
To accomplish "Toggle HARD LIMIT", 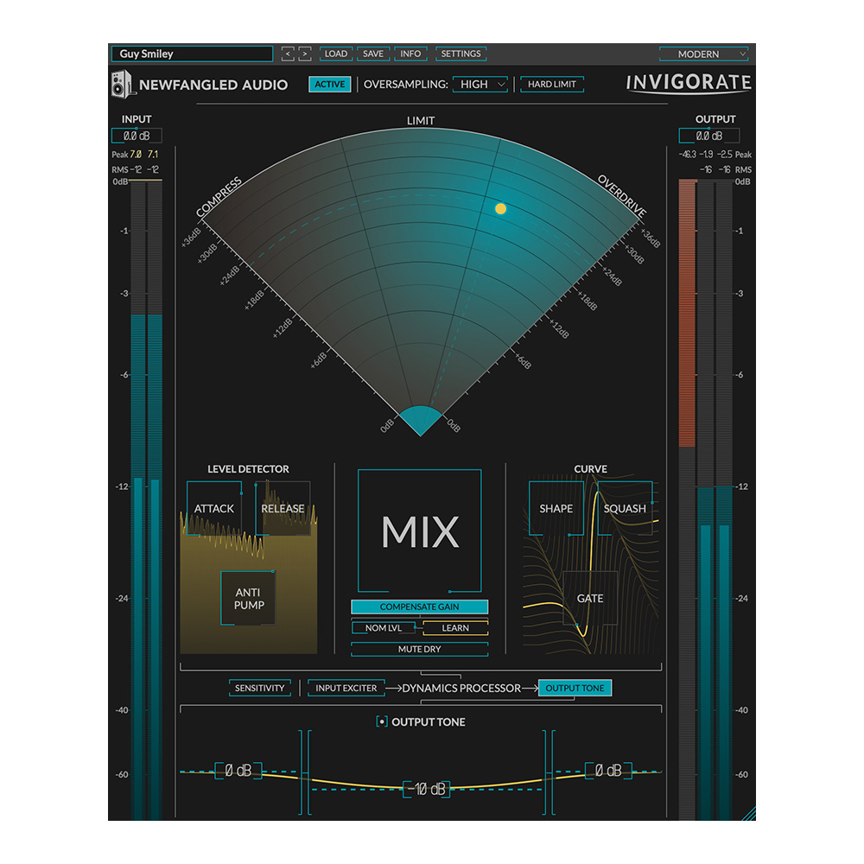I will (551, 85).
